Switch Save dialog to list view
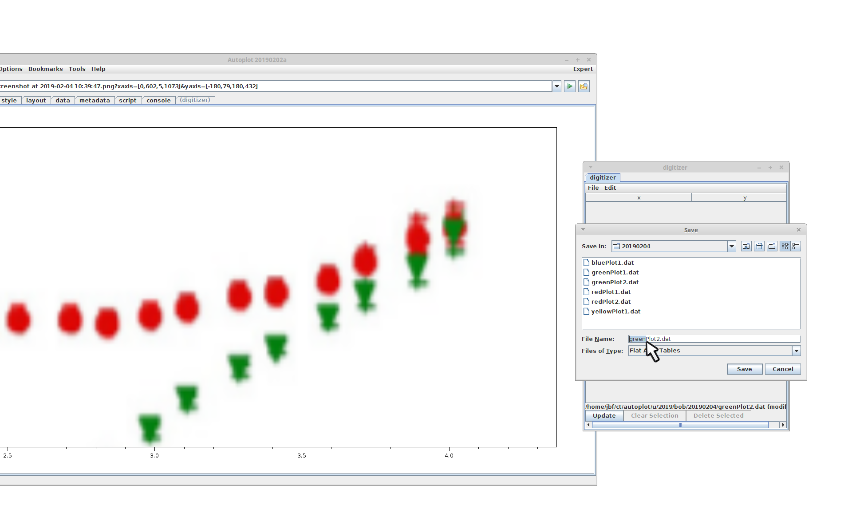The image size is (852, 532). (x=785, y=246)
